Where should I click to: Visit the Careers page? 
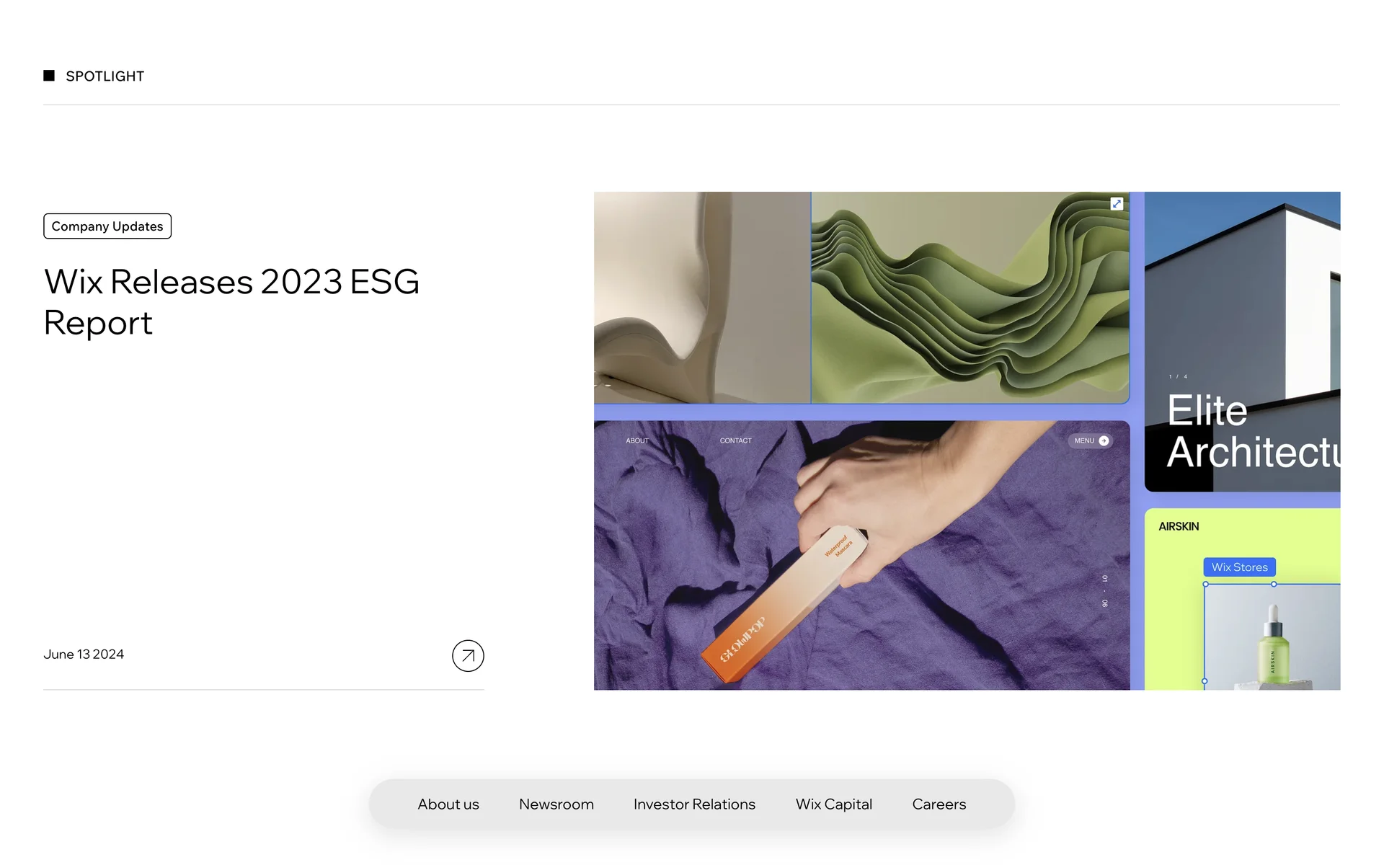939,804
